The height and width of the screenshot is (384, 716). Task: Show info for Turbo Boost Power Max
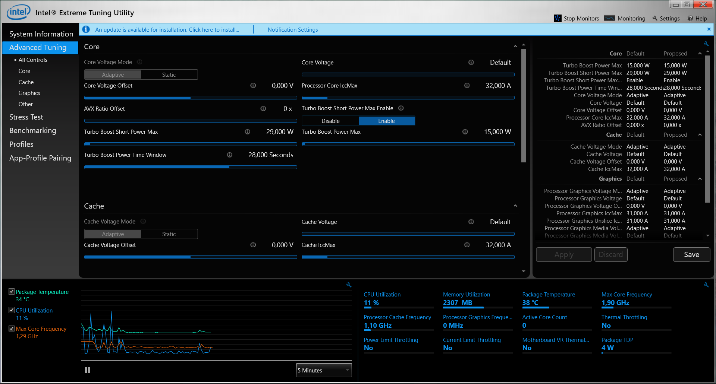click(465, 131)
